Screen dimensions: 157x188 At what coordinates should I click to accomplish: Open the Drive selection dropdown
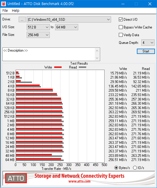point(69,20)
